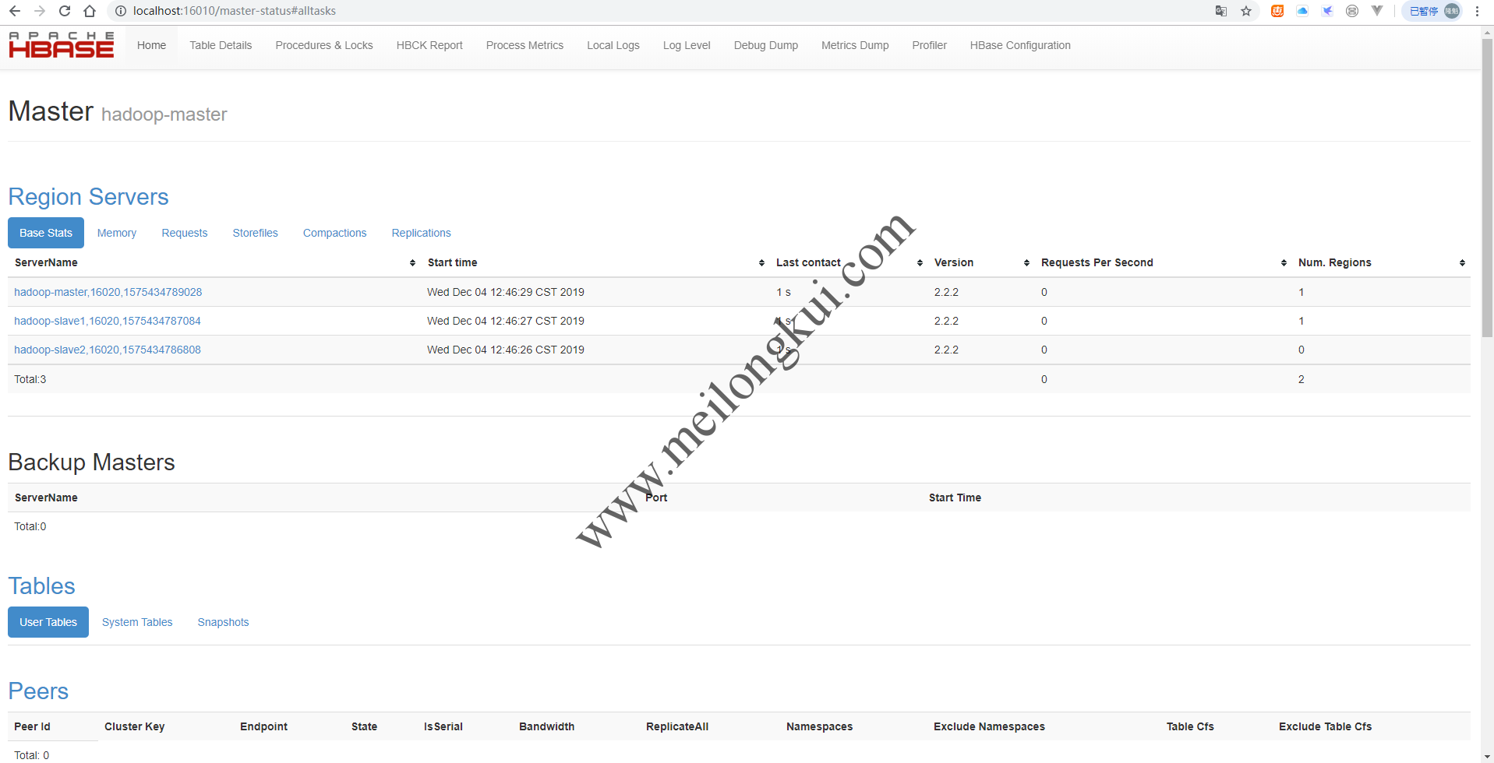Click 'Wed Dec 04 12:46:27 CST 2019' cell

[506, 321]
